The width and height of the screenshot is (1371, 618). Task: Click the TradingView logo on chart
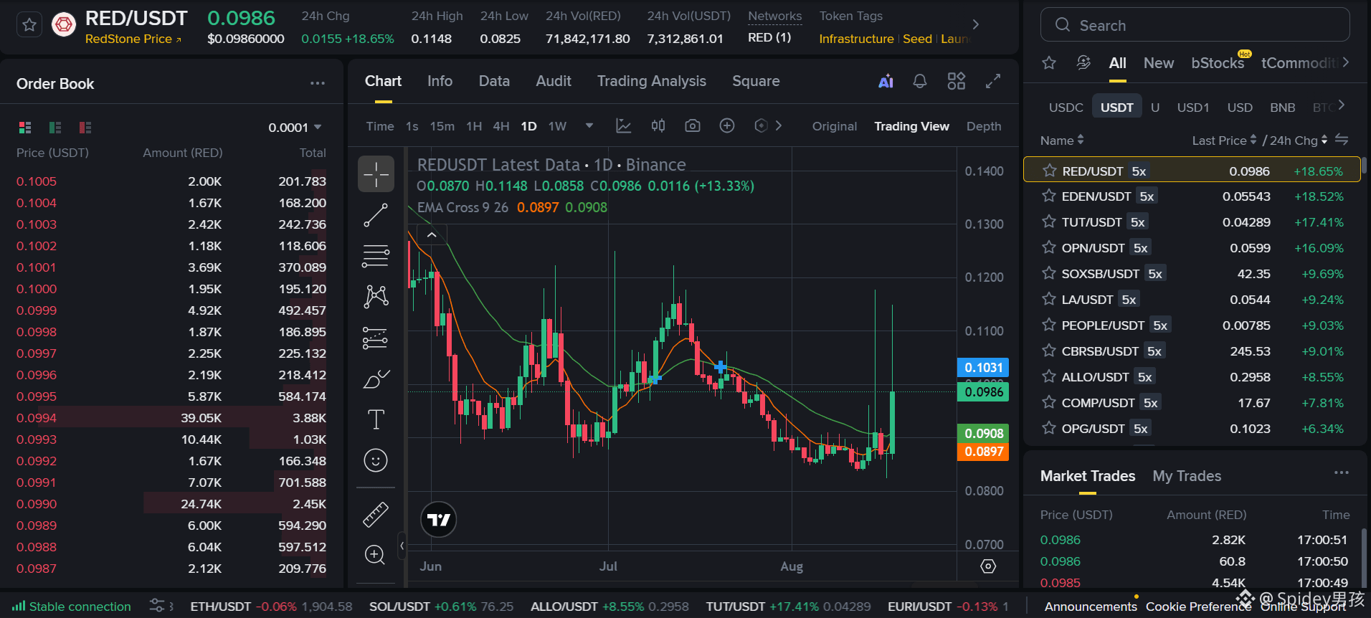click(439, 520)
